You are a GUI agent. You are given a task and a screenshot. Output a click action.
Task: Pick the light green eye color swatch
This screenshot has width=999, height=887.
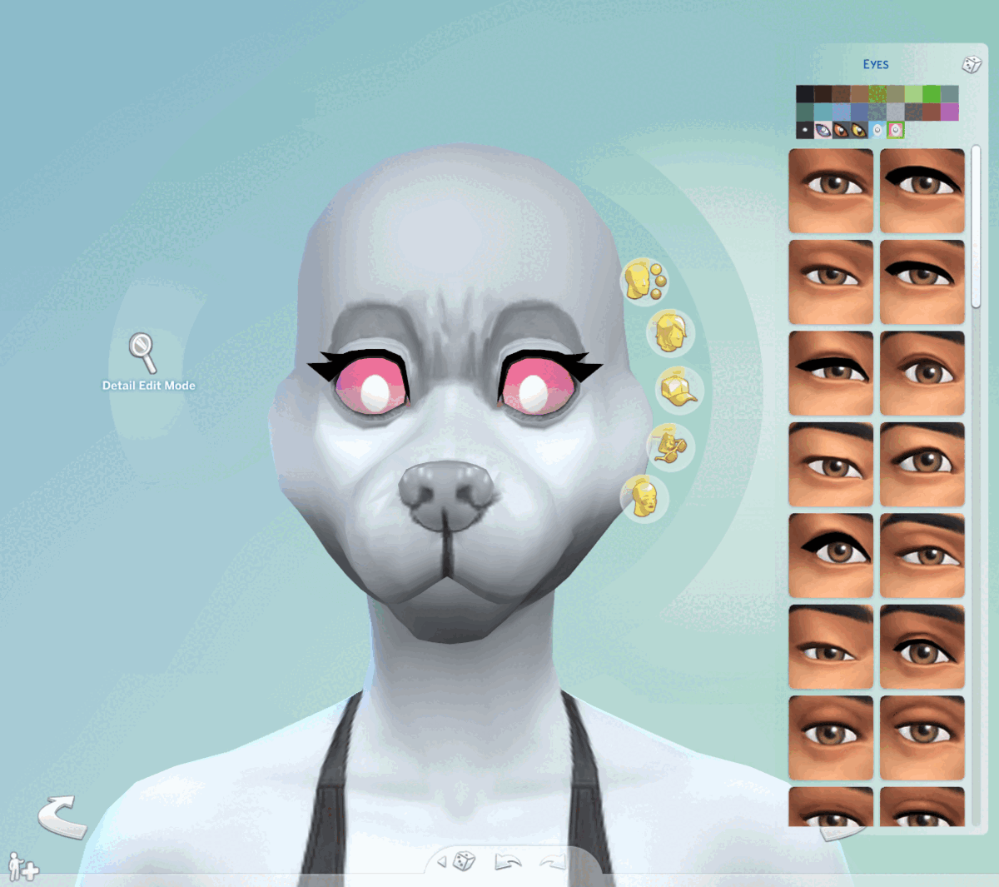[913, 94]
